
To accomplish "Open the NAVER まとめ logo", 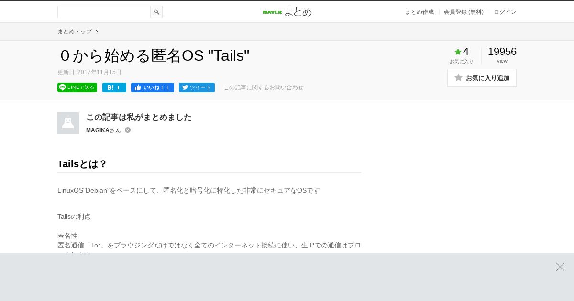I will (x=287, y=12).
